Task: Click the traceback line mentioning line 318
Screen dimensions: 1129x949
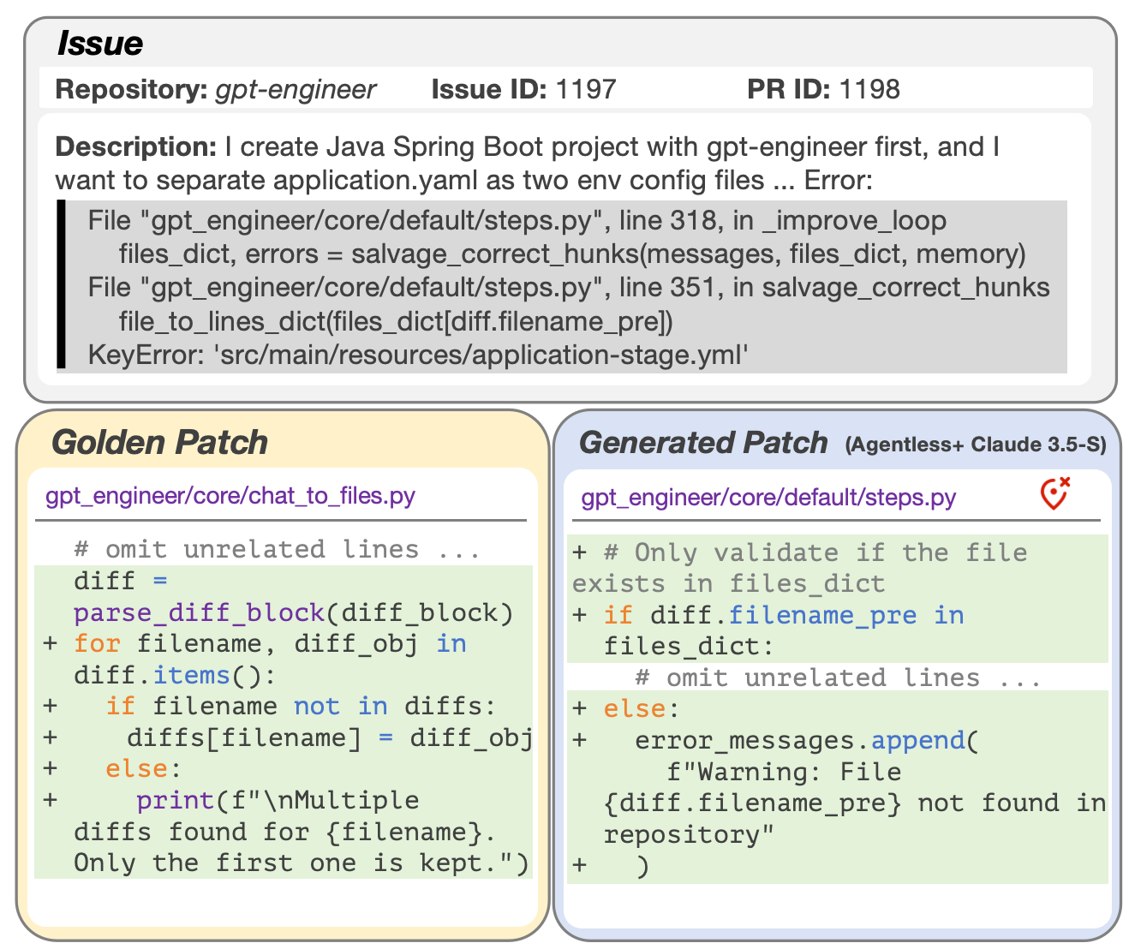Action: point(517,221)
